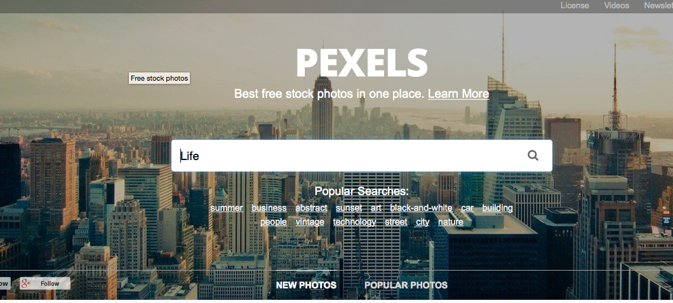673x303 pixels.
Task: Open the License menu item
Action: click(575, 6)
